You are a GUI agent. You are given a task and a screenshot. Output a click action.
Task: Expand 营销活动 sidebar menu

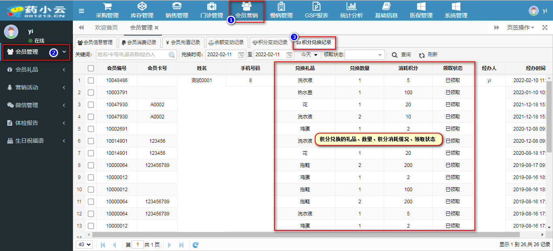36,87
